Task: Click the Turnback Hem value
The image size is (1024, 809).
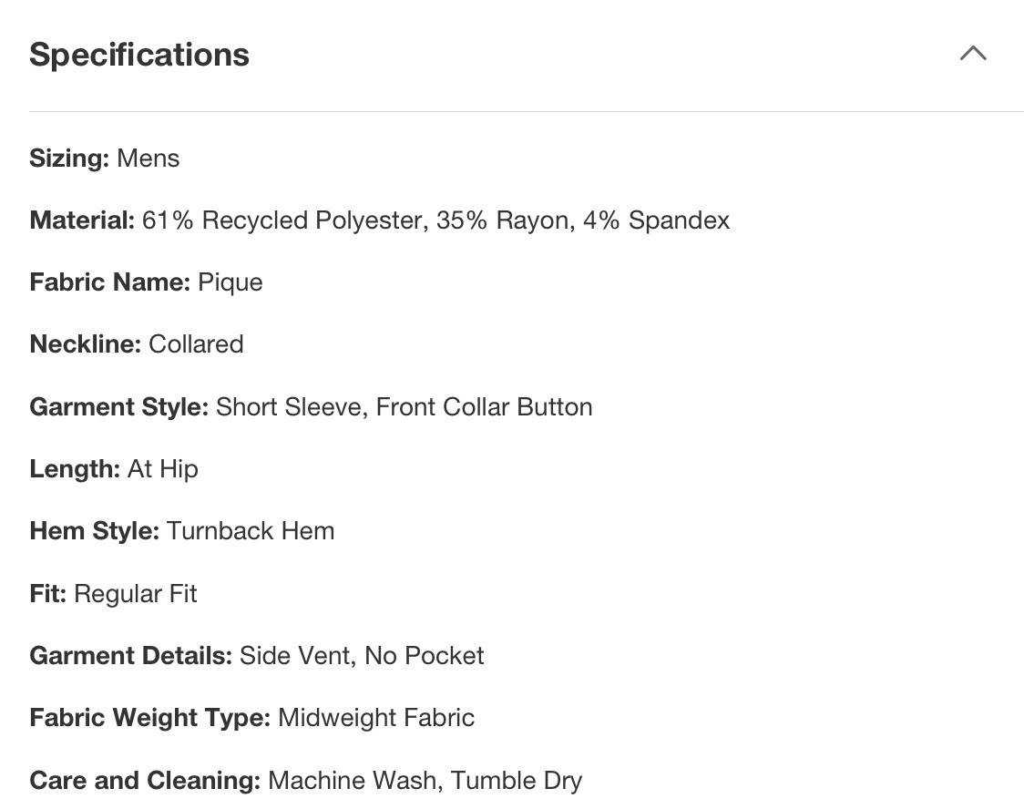Action: pos(251,531)
